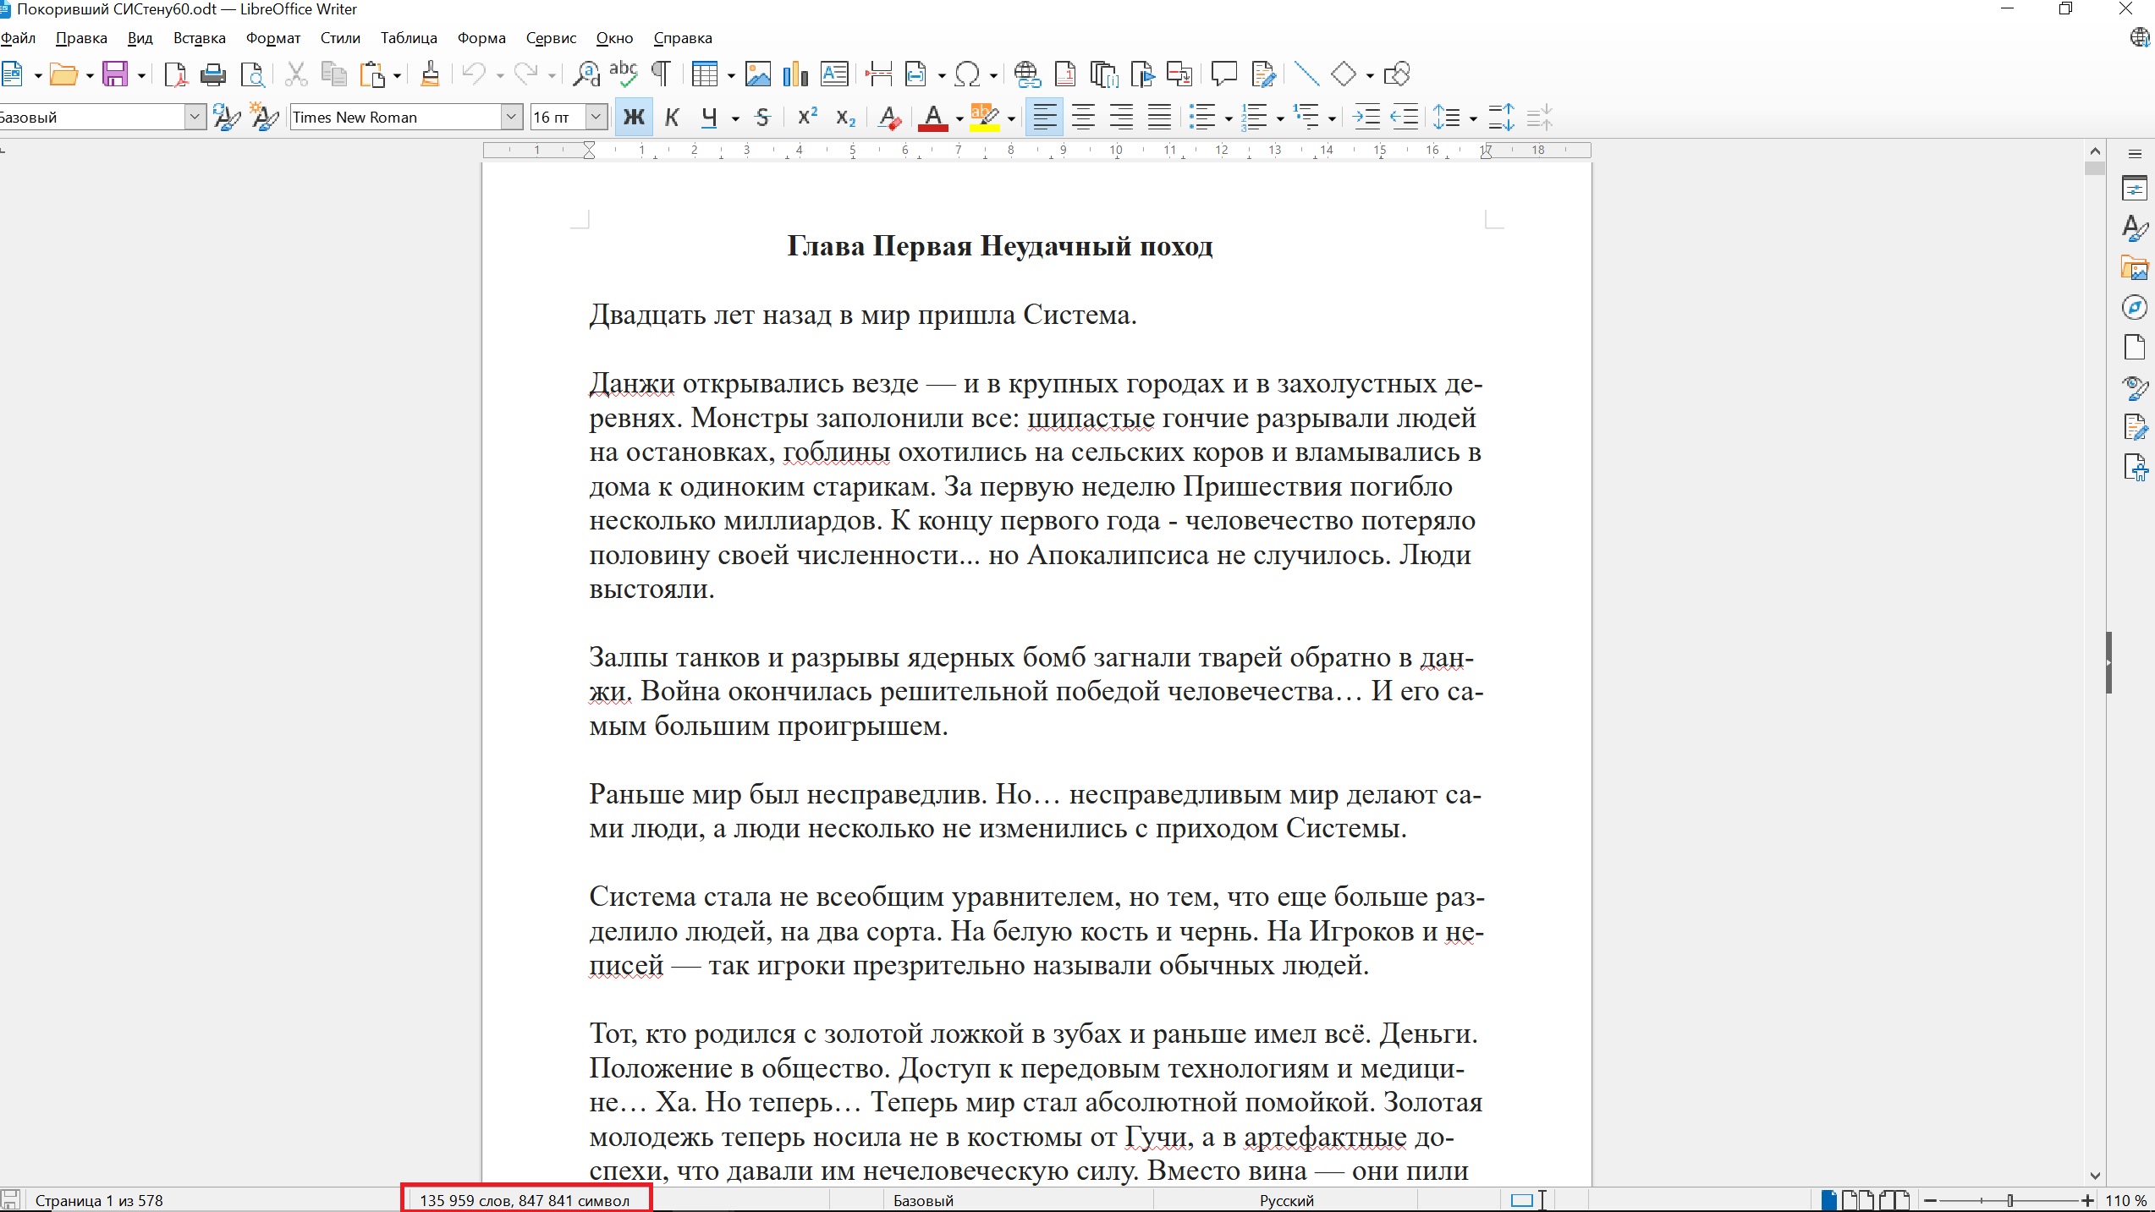Click Русский language in status bar
The width and height of the screenshot is (2155, 1212).
(1286, 1200)
